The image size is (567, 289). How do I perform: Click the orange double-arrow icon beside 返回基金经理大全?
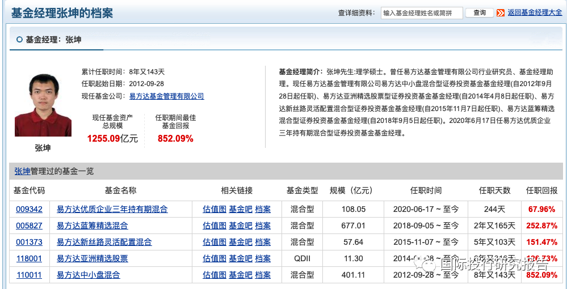click(x=501, y=13)
